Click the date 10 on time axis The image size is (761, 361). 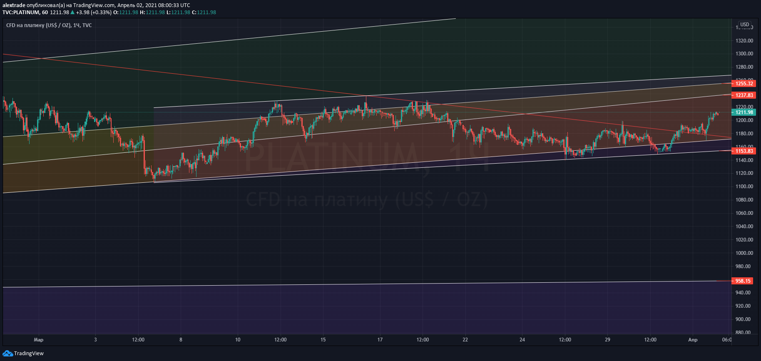pyautogui.click(x=238, y=340)
